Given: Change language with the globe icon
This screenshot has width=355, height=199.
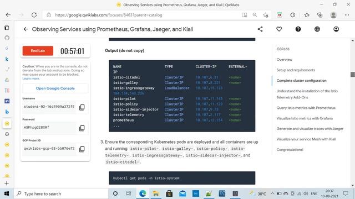Looking at the screenshot, I should click(x=317, y=29).
